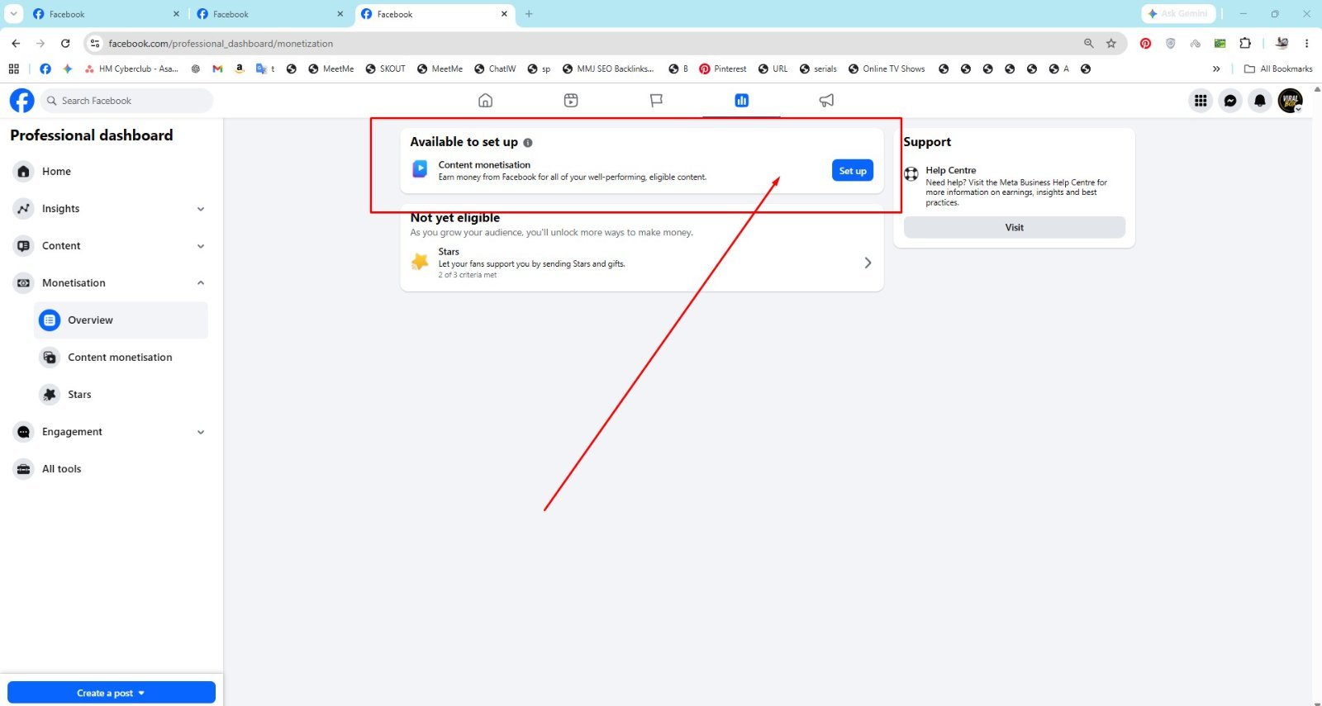Image resolution: width=1322 pixels, height=706 pixels.
Task: Open notifications bell icon
Action: tap(1259, 101)
